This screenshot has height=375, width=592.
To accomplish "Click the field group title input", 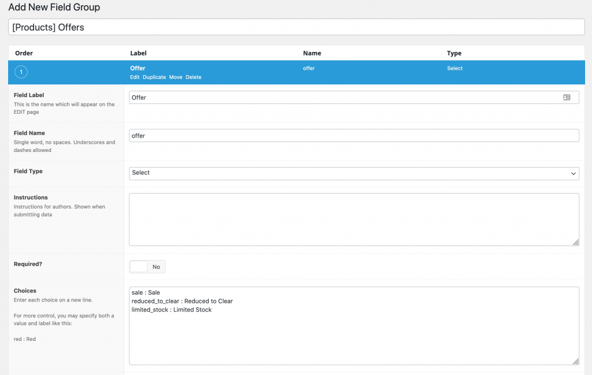I will 296,27.
